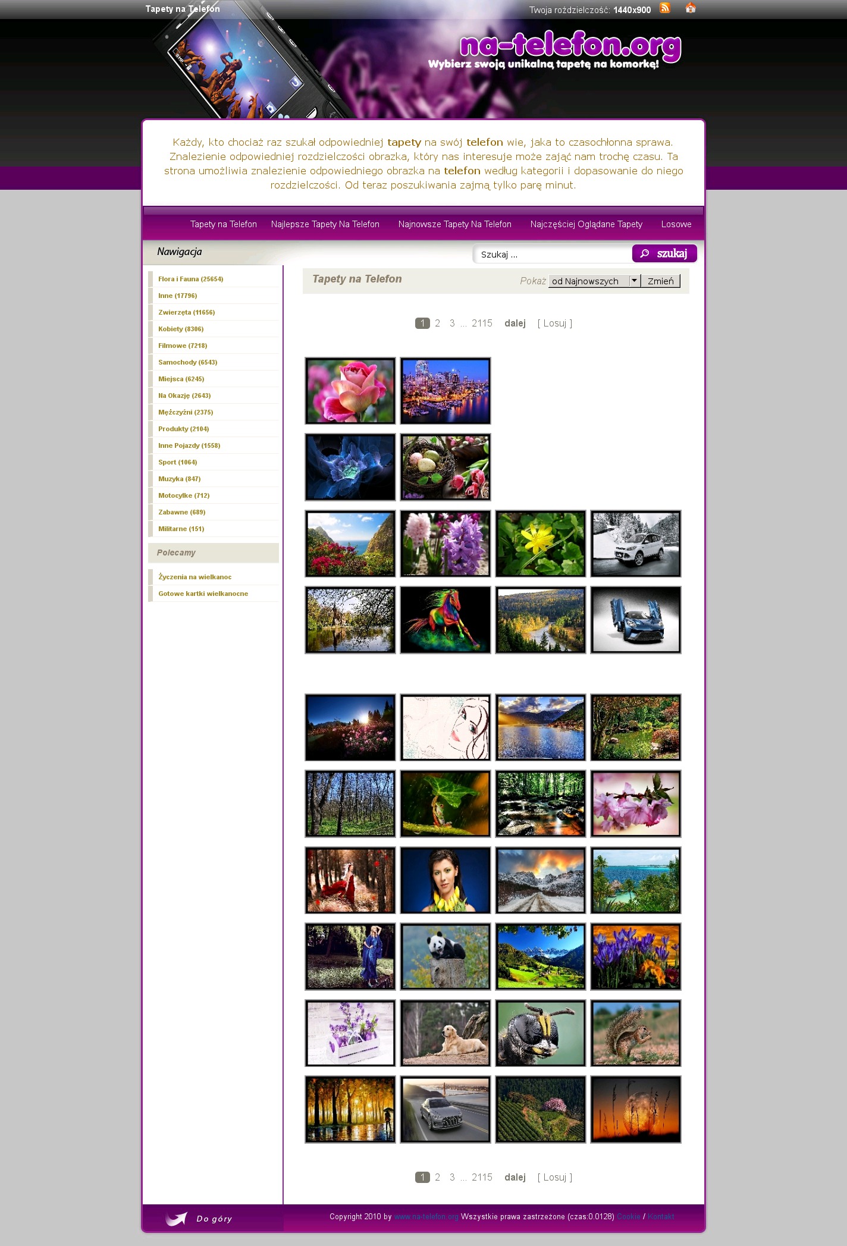Open the 'Flora i Fauna' category
This screenshot has height=1246, width=847.
(190, 279)
